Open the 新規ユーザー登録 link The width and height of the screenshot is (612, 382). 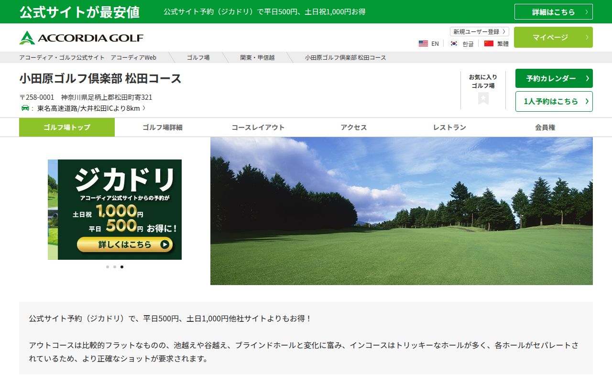click(480, 32)
